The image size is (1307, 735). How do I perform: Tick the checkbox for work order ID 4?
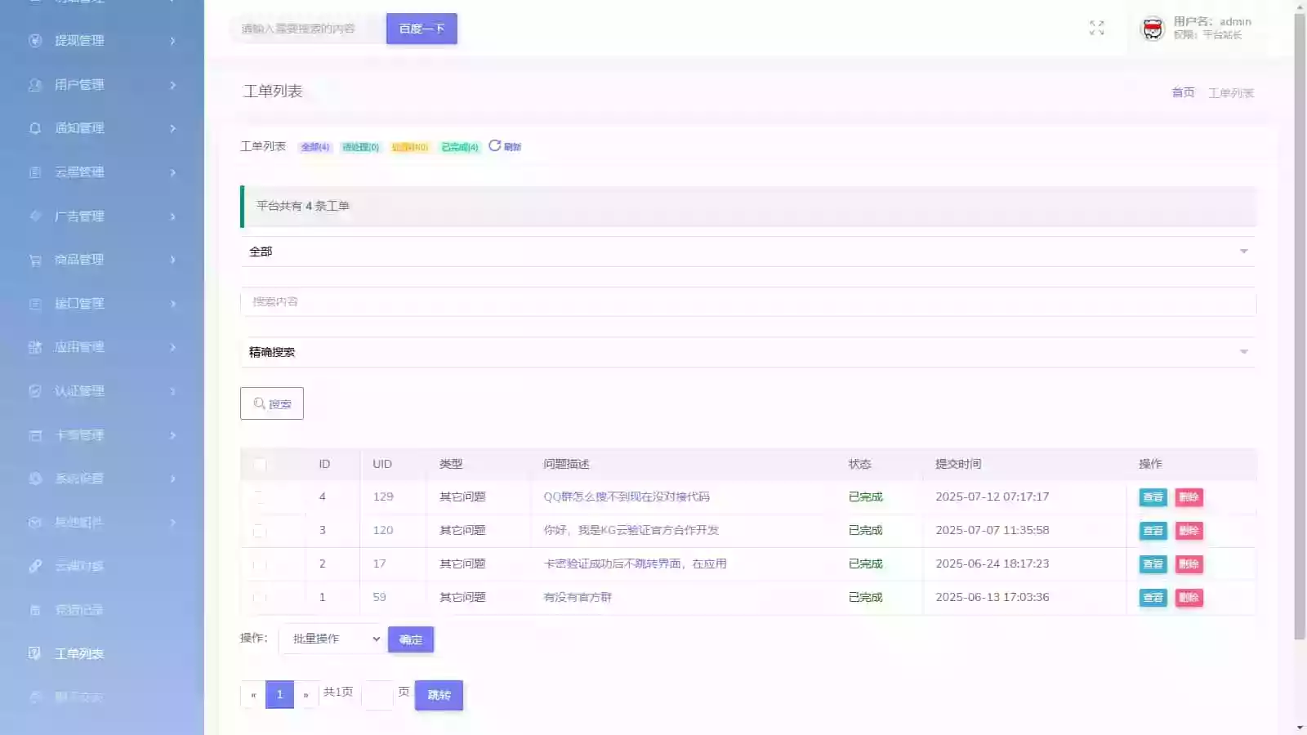[260, 497]
